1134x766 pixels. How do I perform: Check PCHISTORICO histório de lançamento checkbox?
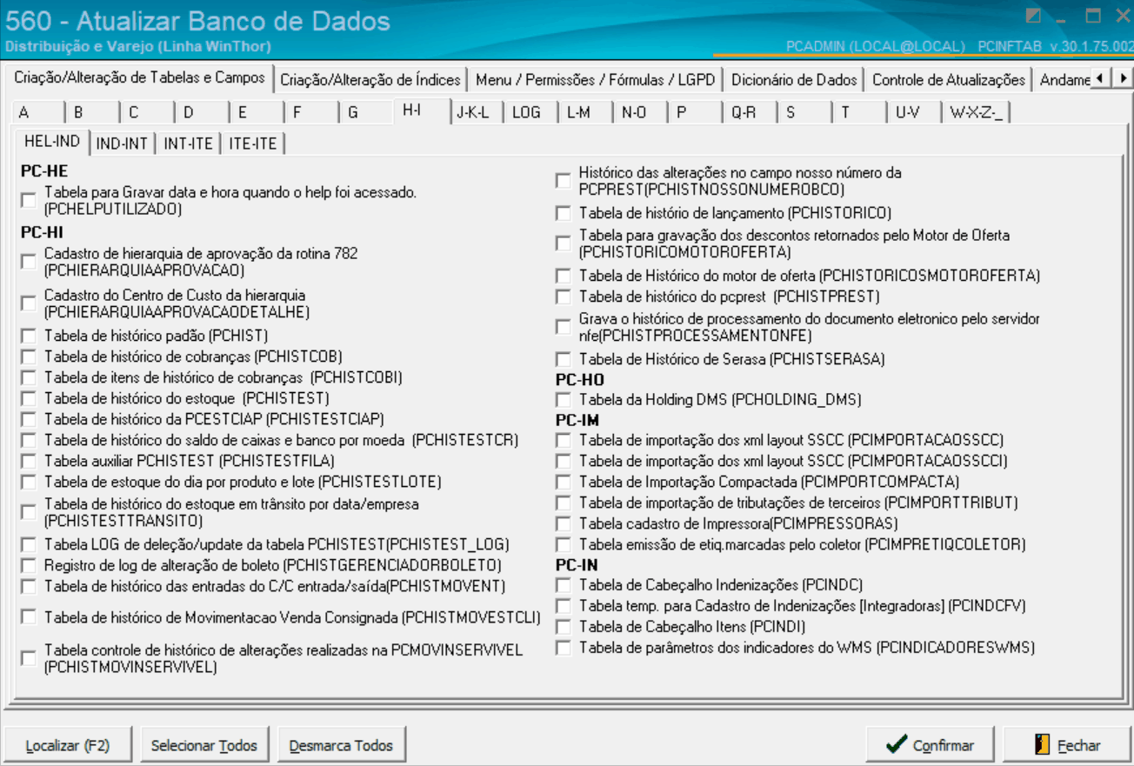[x=564, y=213]
